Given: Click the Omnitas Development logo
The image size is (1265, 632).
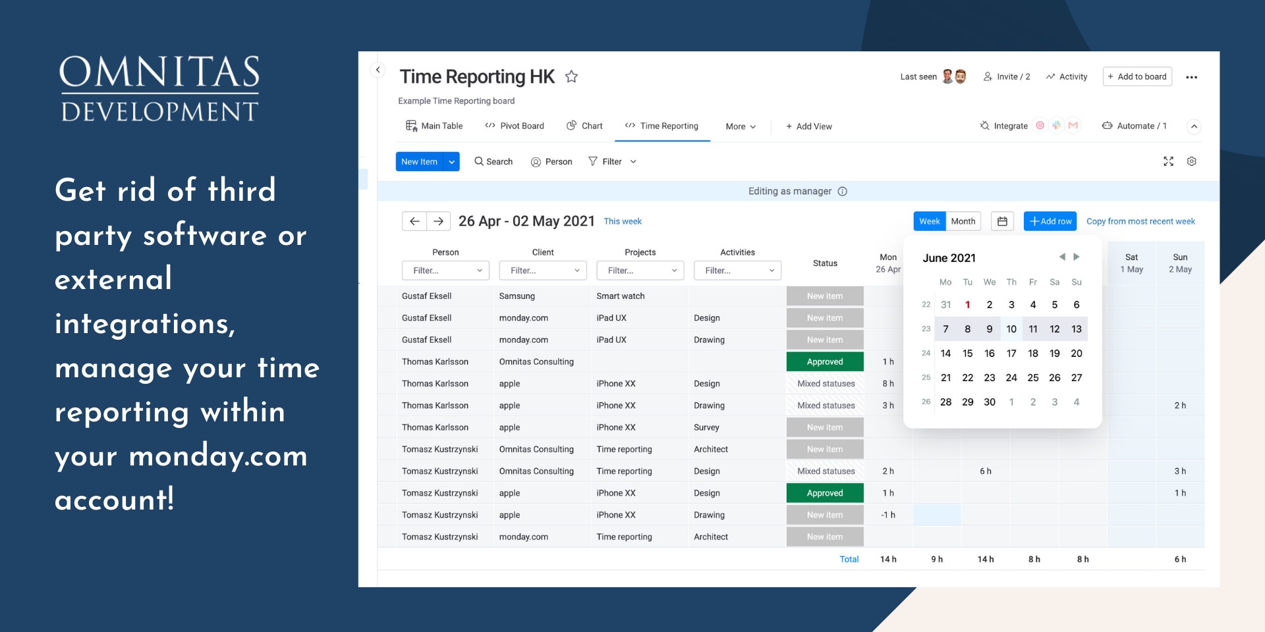Looking at the screenshot, I should [x=159, y=89].
